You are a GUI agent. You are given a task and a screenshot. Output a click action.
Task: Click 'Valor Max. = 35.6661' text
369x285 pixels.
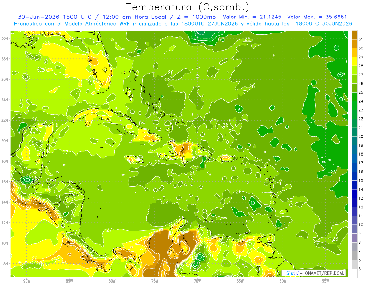(317, 17)
